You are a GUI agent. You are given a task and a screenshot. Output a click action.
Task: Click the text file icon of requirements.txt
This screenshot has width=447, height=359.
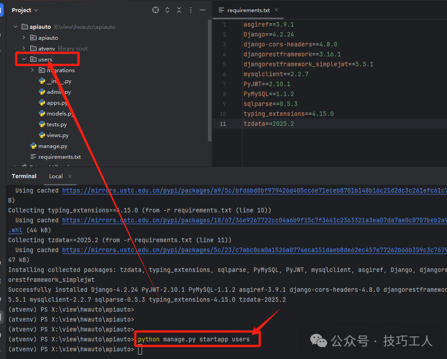(x=33, y=157)
